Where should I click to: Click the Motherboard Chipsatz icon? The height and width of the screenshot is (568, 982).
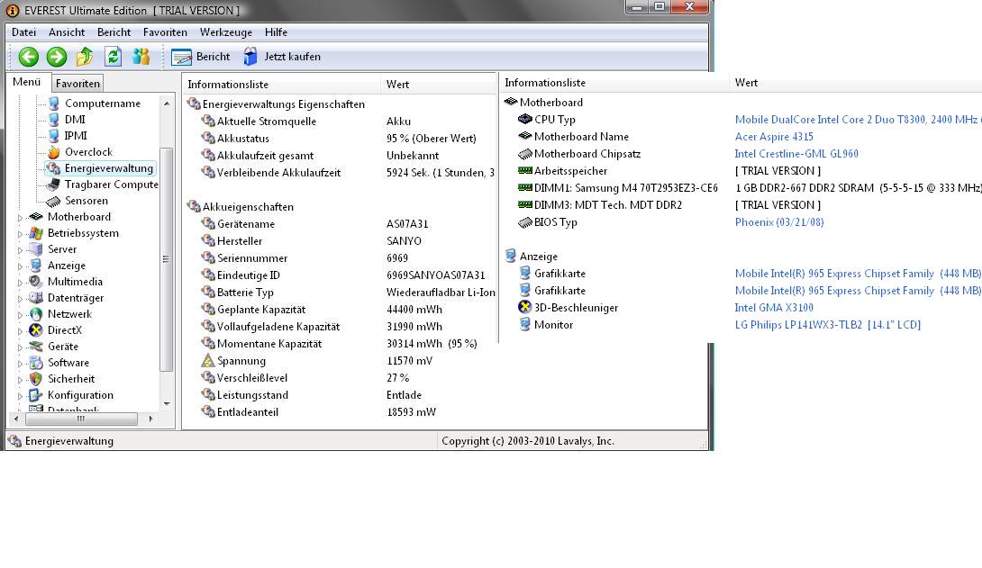[525, 154]
